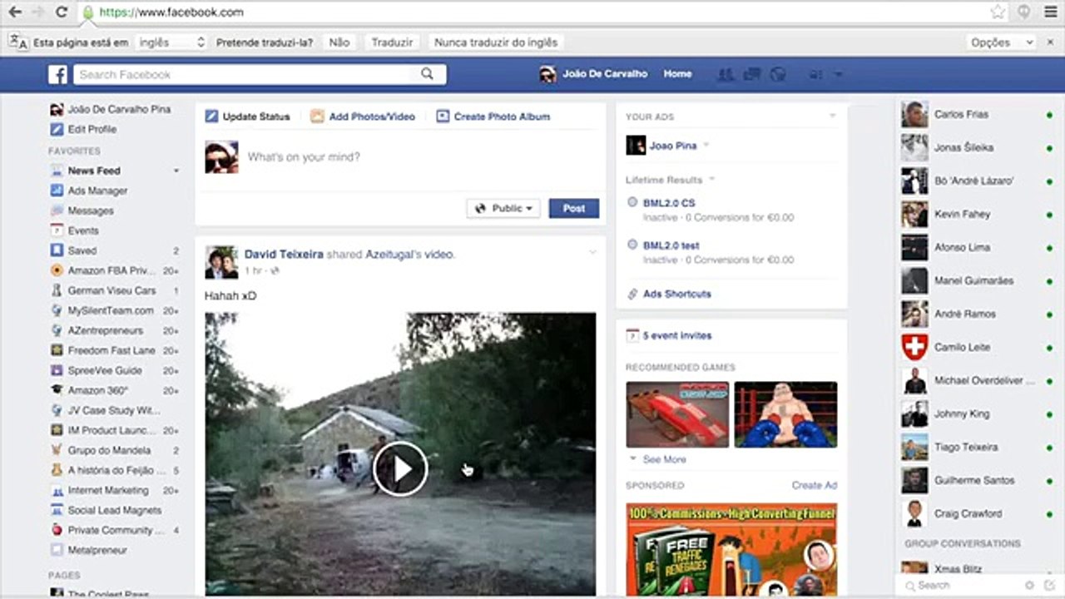Open the account menu arrow in header
The width and height of the screenshot is (1065, 599).
pyautogui.click(x=838, y=75)
